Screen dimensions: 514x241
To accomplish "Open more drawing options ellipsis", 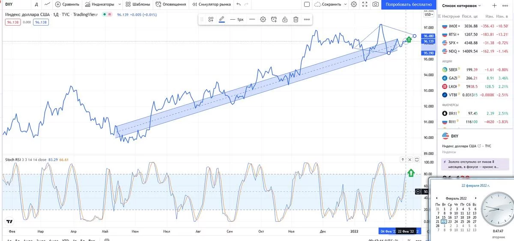I will [307, 19].
